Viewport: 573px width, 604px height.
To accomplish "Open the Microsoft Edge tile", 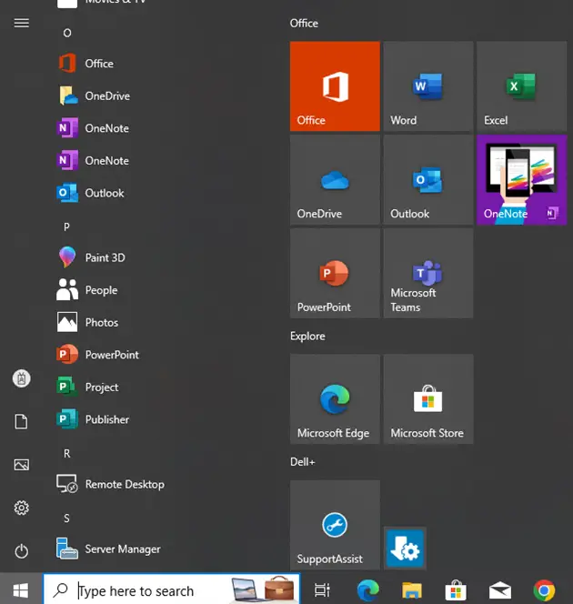I will point(335,399).
